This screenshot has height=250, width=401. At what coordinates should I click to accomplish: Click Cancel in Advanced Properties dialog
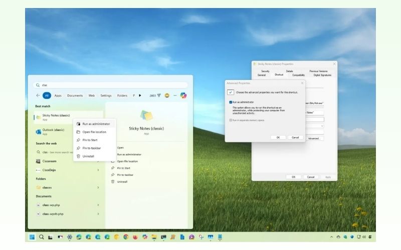(295, 137)
